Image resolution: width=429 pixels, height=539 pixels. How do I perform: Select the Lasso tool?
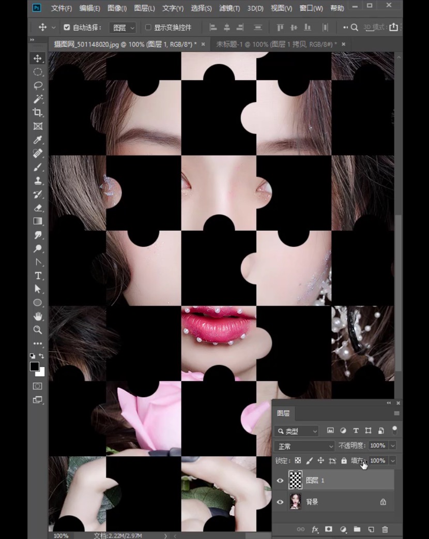[38, 85]
